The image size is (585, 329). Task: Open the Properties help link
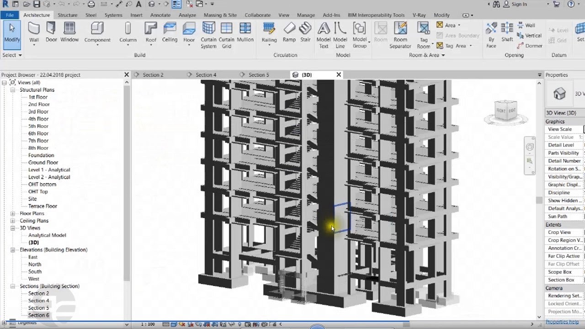coord(563,322)
